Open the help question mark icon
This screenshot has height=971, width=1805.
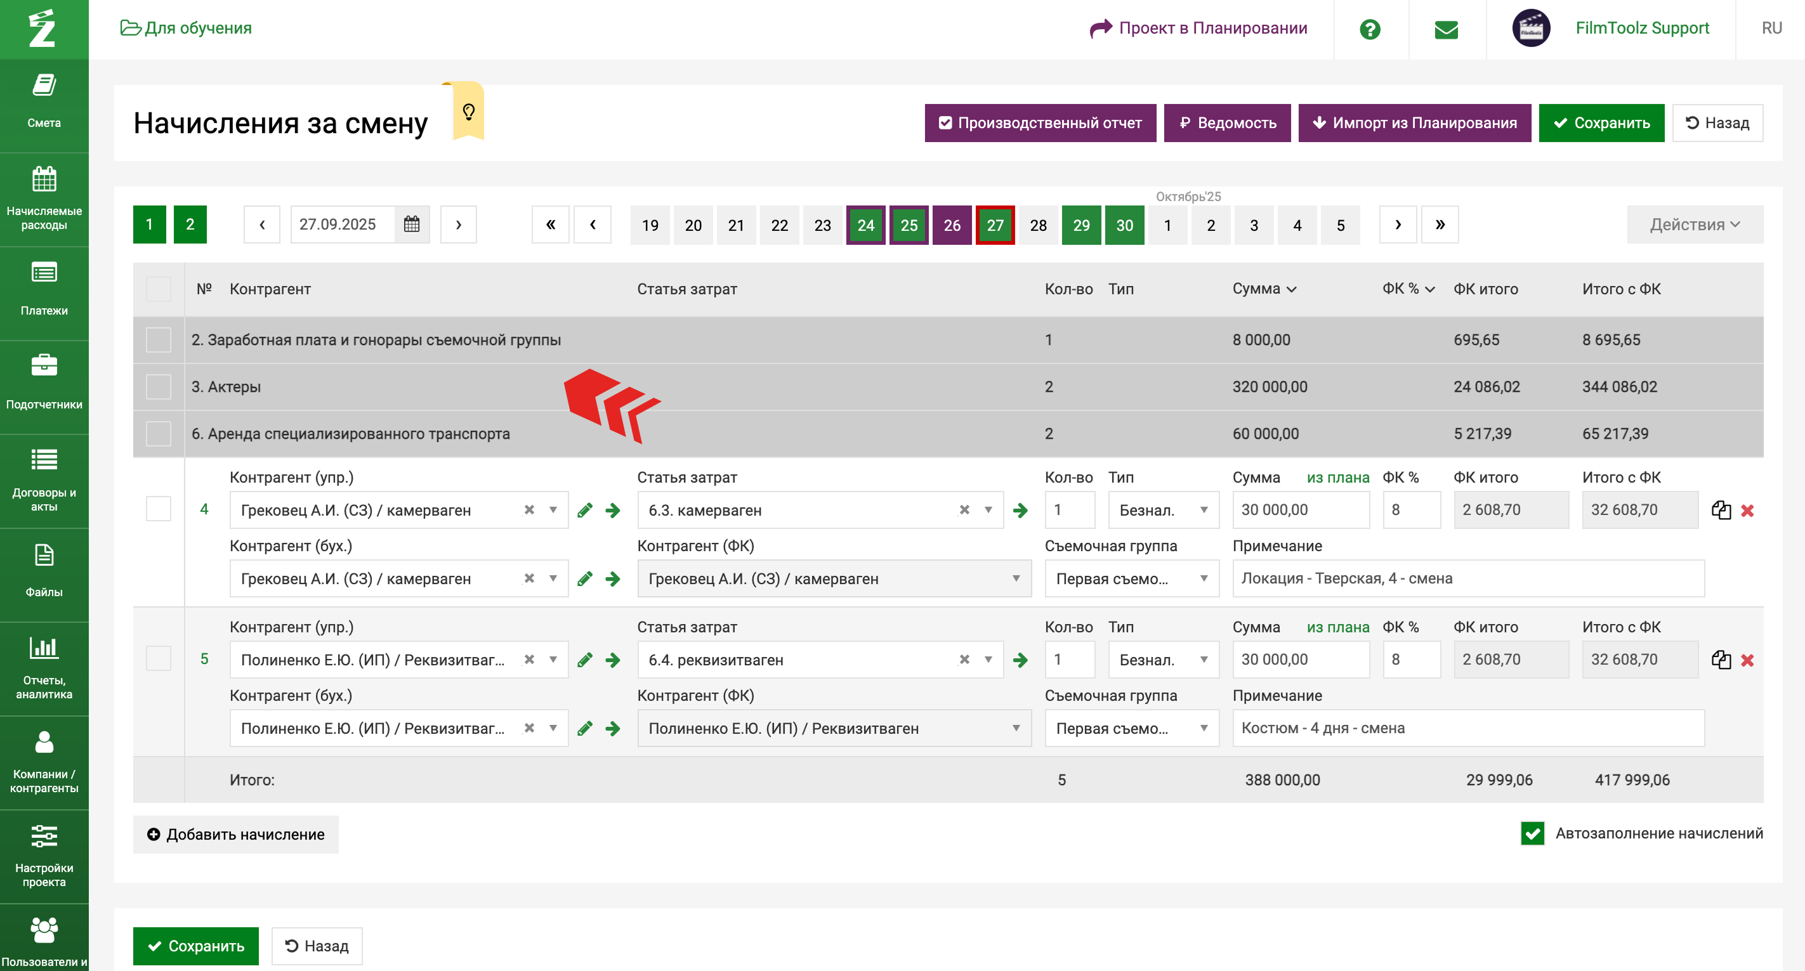1369,29
